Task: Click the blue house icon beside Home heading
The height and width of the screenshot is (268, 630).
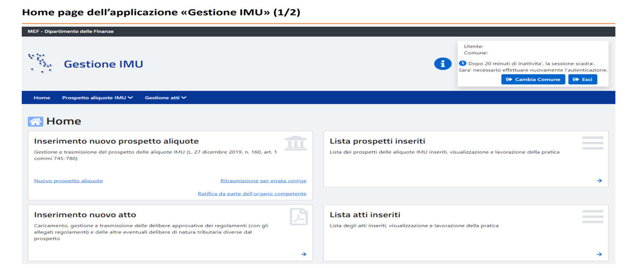Action: (35, 121)
